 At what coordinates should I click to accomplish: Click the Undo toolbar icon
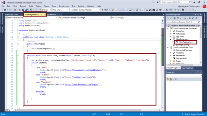[x=31, y=10]
